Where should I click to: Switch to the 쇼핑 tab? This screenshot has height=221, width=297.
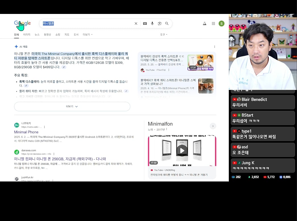pos(58,34)
